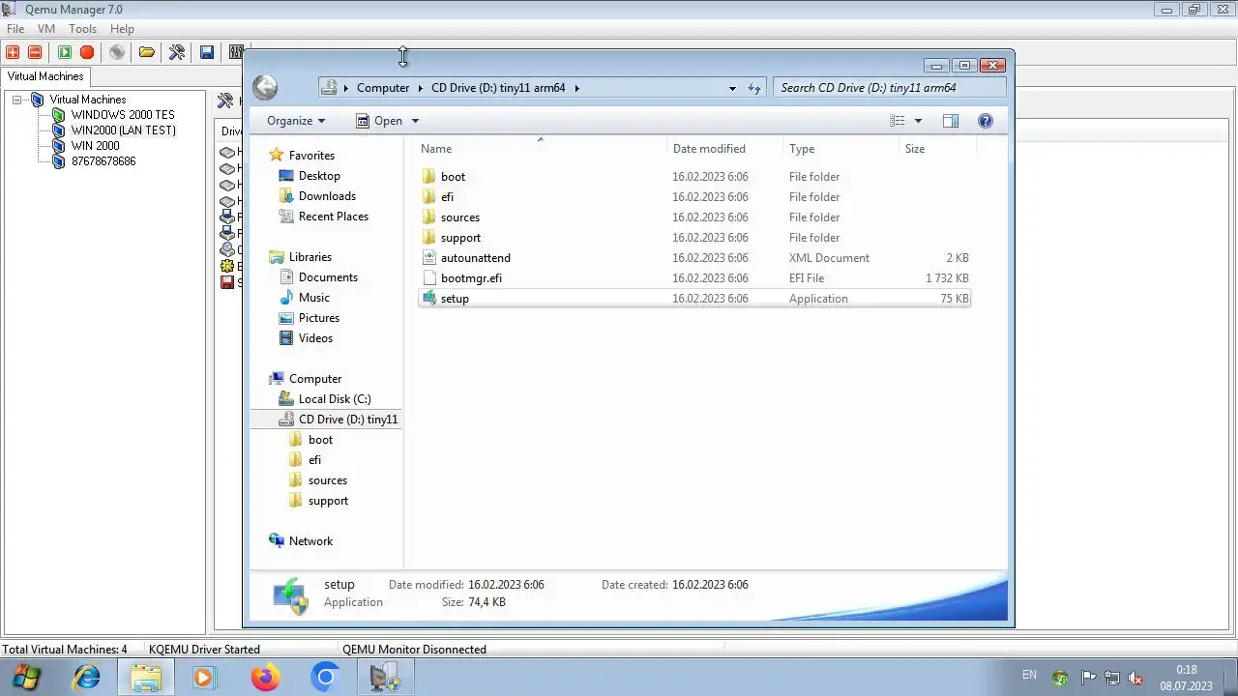Select the Virtual Machines tab
Screen dimensions: 1238x696
pos(45,76)
